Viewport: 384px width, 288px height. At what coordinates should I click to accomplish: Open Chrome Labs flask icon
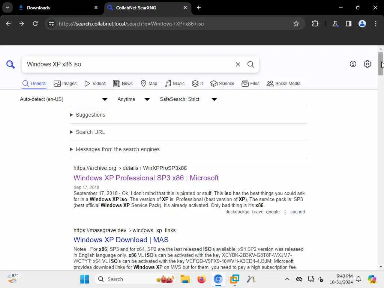[x=335, y=24]
